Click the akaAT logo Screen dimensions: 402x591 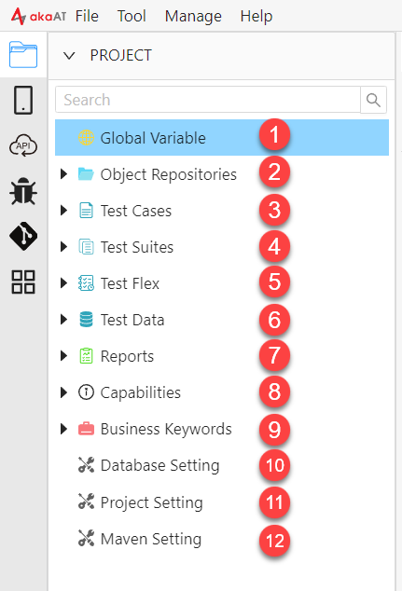click(39, 16)
